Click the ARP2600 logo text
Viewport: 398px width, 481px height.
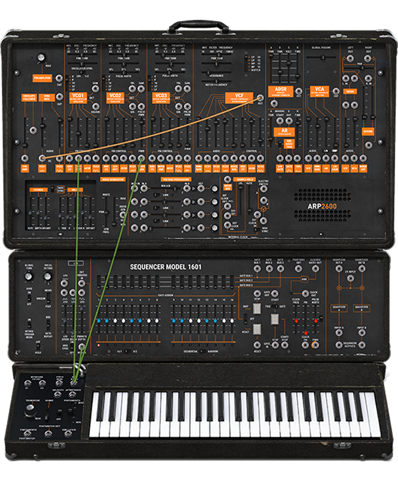322,206
